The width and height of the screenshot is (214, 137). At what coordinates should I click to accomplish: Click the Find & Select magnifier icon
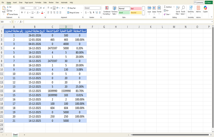[x=183, y=9]
